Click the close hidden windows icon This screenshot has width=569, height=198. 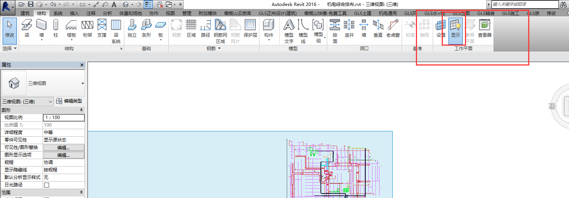pyautogui.click(x=159, y=4)
